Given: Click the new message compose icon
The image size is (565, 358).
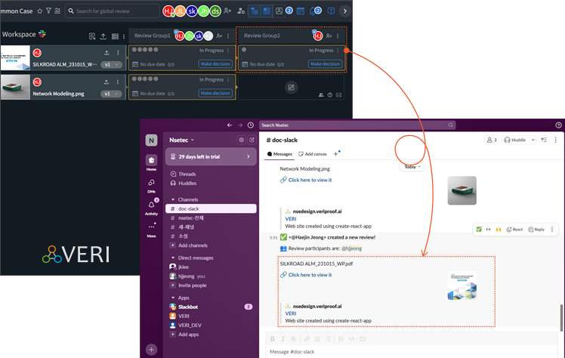Looking at the screenshot, I should pos(252,140).
